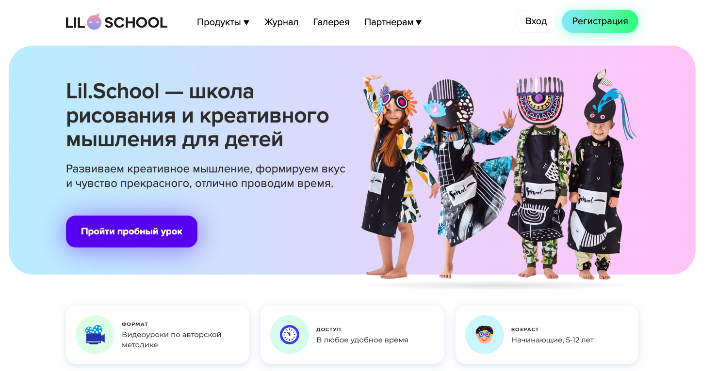
Task: Expand the Партнерам dropdown arrow
Action: point(419,22)
